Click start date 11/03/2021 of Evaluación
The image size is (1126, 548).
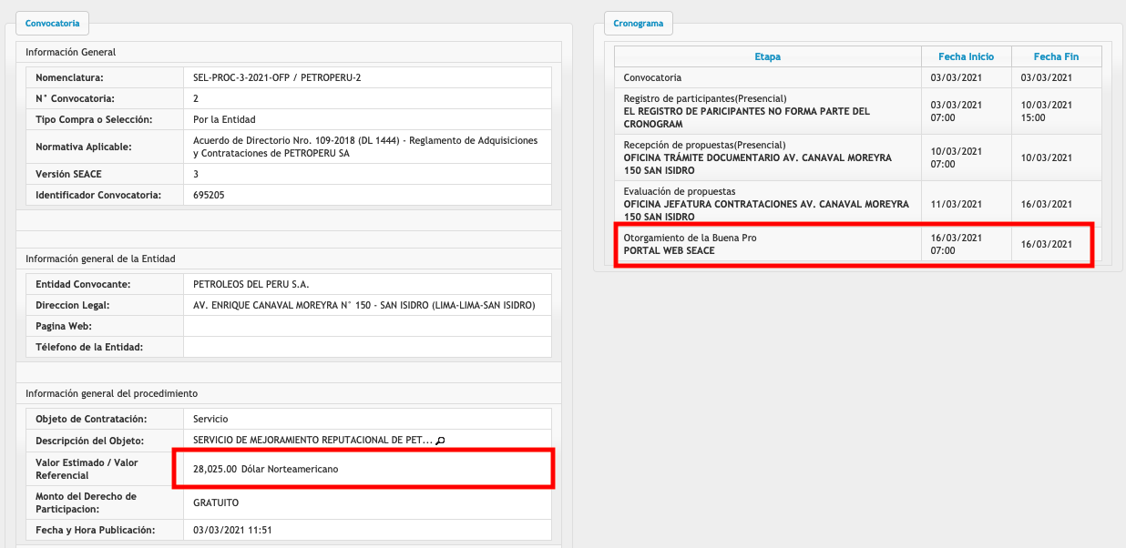(x=956, y=204)
